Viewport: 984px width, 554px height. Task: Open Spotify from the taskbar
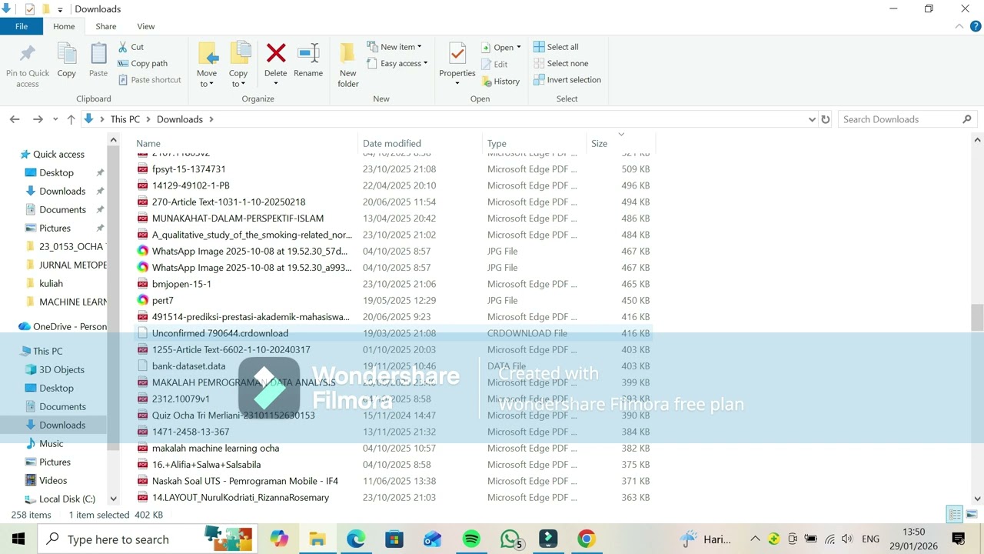471,539
